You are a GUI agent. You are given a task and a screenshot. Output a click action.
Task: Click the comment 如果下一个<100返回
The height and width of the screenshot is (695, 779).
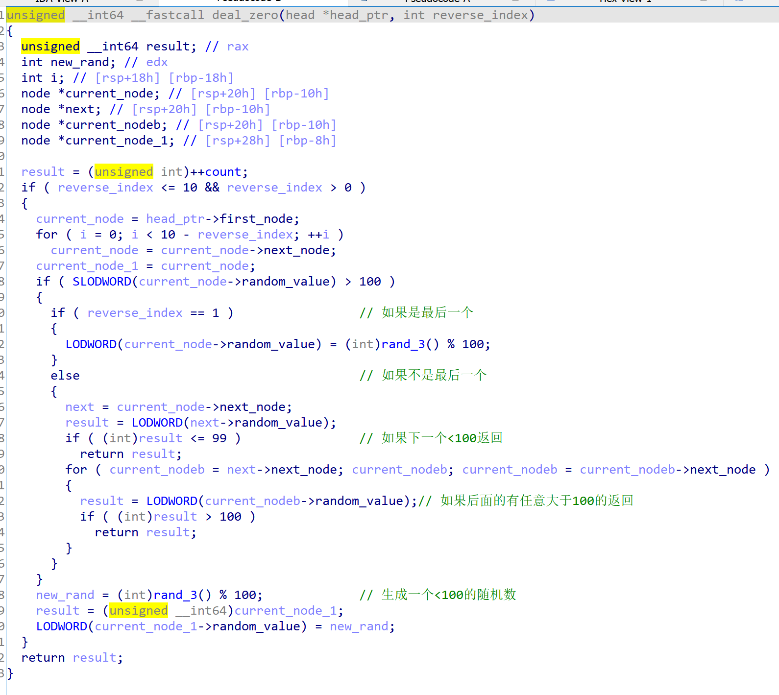coord(442,438)
